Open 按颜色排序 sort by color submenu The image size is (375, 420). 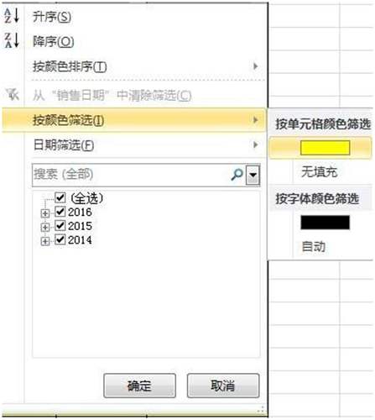pos(145,66)
